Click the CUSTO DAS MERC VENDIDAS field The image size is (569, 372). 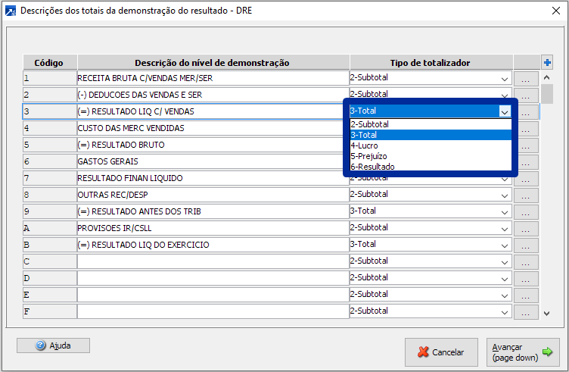pos(212,128)
